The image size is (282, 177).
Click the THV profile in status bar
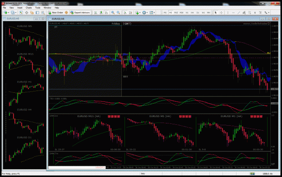coord(143,174)
